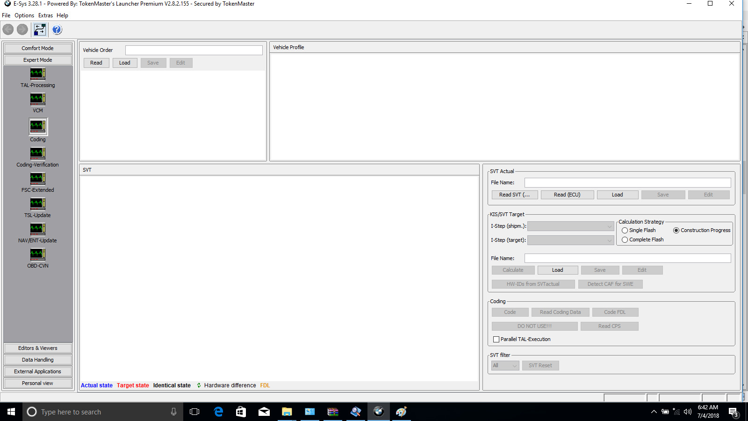The height and width of the screenshot is (421, 748).
Task: Click the Connect toolbar icon
Action: 40,30
